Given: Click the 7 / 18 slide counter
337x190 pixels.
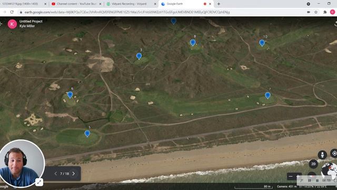Looking at the screenshot, I should pos(64,174).
